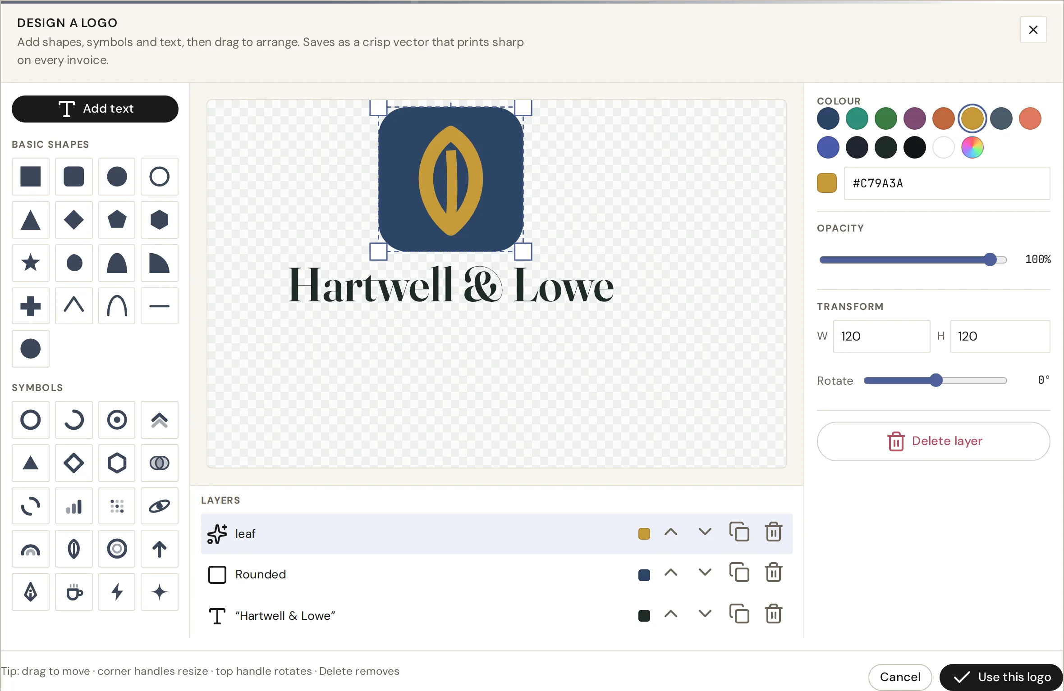Cancel the logo design
This screenshot has width=1064, height=691.
(x=900, y=677)
